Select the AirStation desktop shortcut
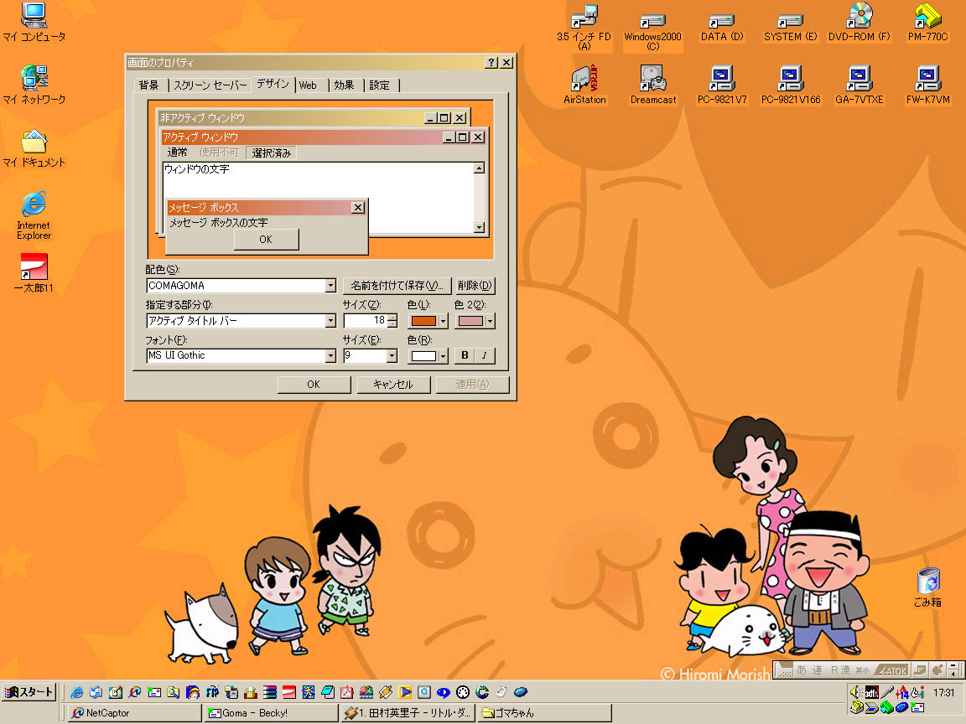The image size is (966, 724). (x=584, y=85)
